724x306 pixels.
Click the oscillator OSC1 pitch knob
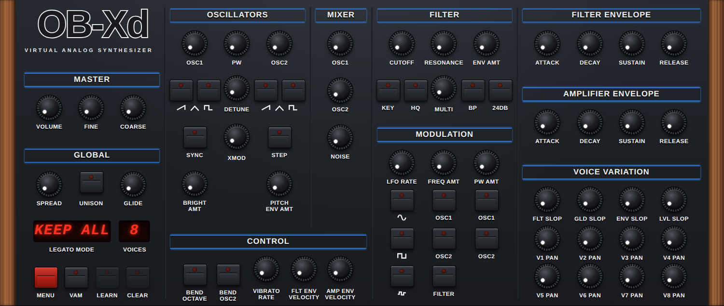click(x=195, y=43)
